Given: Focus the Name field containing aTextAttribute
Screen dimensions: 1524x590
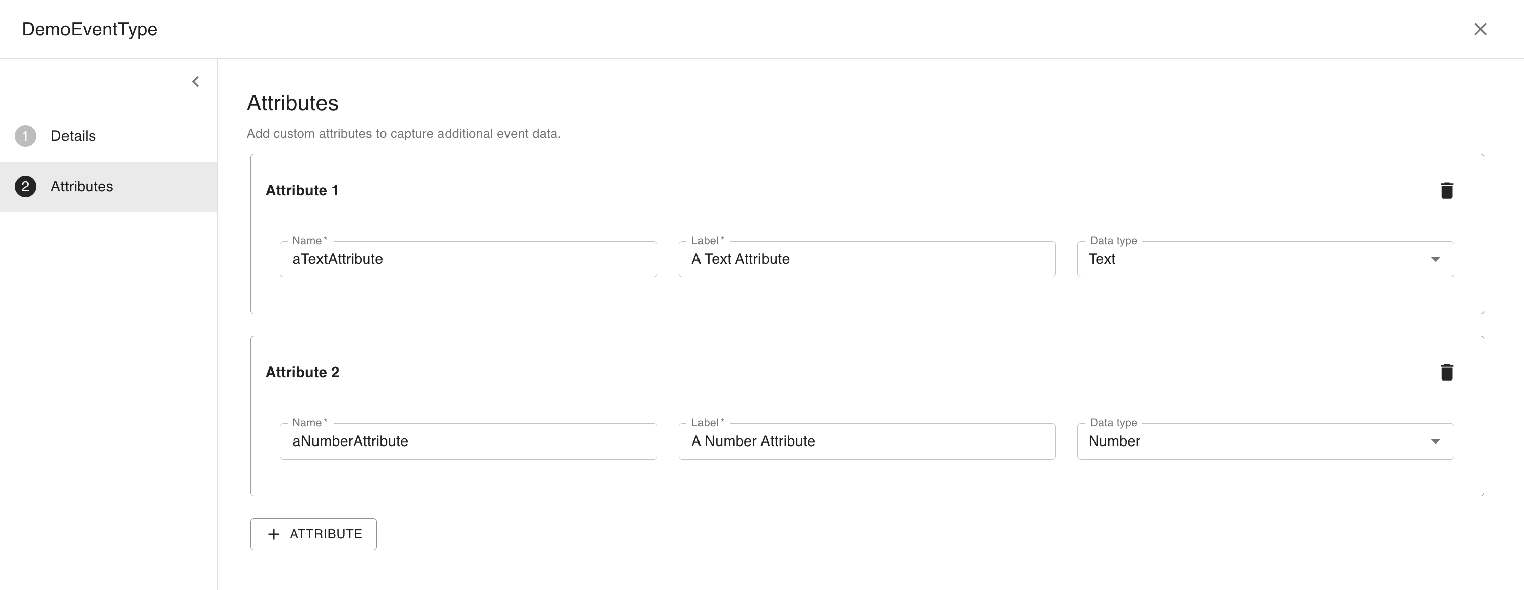Looking at the screenshot, I should point(467,259).
